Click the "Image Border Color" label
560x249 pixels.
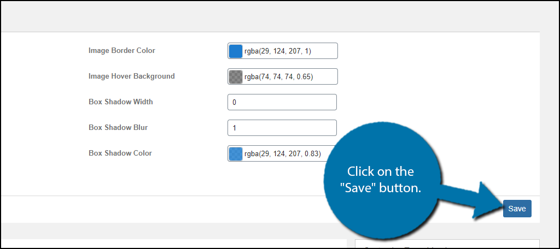coord(121,50)
